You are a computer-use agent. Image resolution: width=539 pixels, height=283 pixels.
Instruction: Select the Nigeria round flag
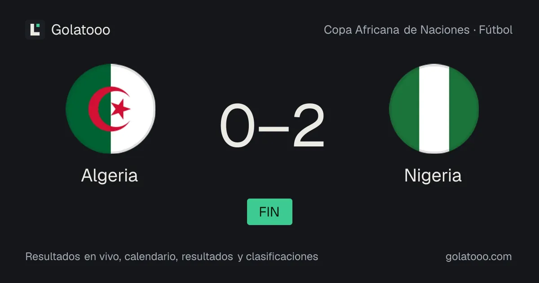(434, 109)
